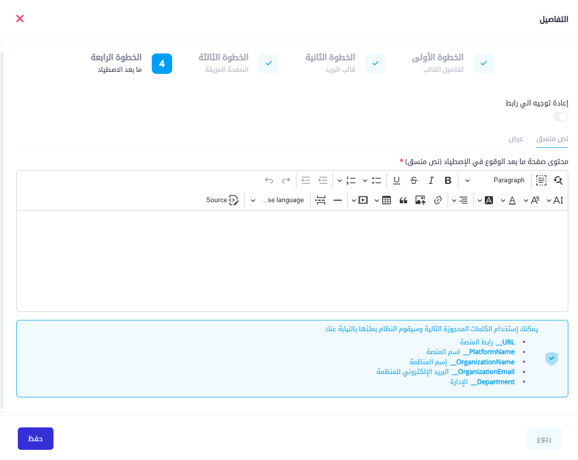Click the select all icon
The image size is (578, 460).
[x=541, y=180]
